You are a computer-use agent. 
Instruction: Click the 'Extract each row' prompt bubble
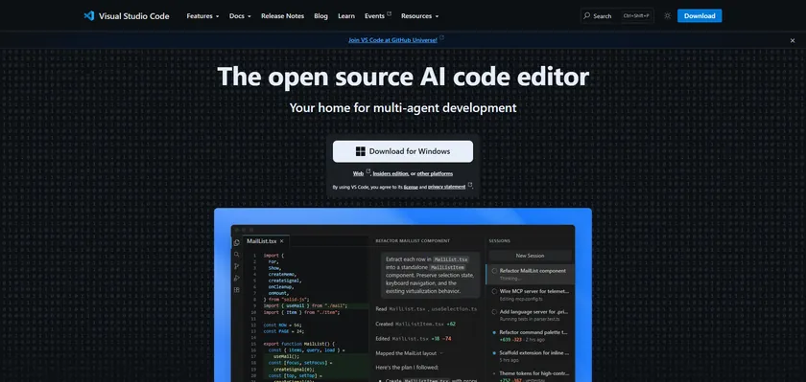[x=431, y=275]
